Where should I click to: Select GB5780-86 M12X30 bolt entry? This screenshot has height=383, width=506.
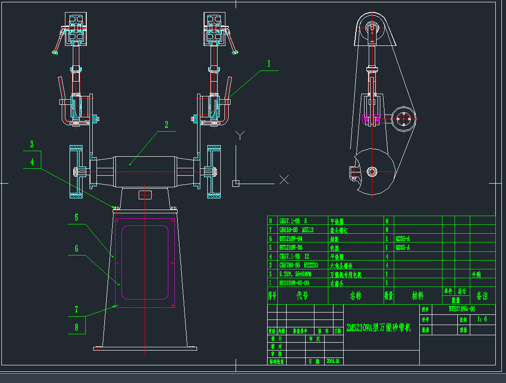pos(297,265)
